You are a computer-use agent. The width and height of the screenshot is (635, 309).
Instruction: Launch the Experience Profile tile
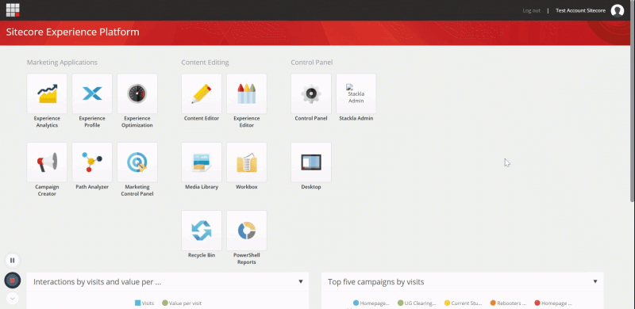(x=92, y=93)
